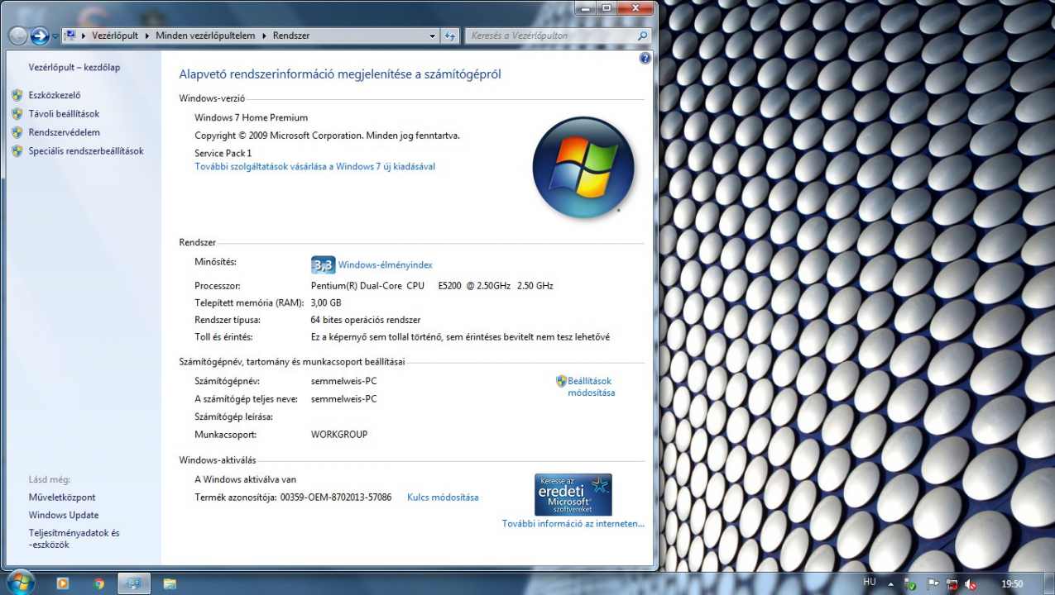Open Rendszervédelem link
This screenshot has width=1055, height=595.
[65, 132]
